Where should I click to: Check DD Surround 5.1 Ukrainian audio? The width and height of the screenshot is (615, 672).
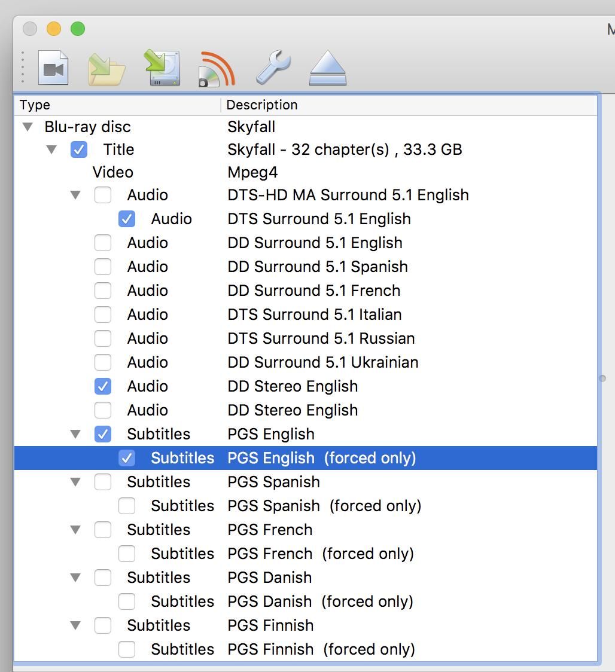(x=103, y=363)
